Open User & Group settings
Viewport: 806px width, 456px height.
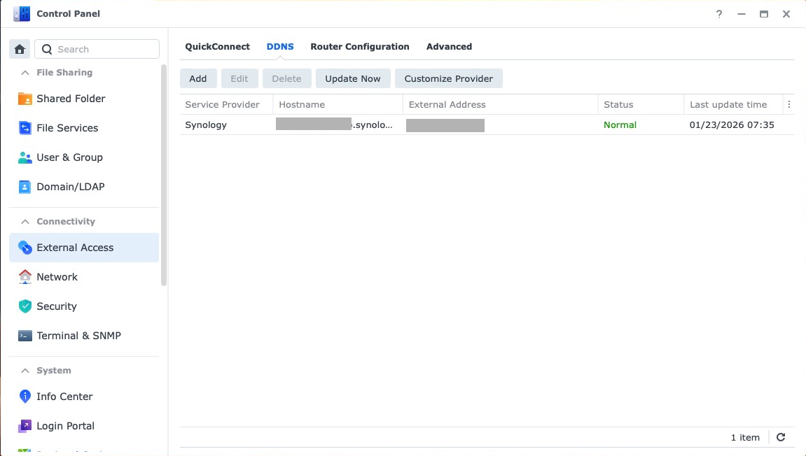tap(69, 157)
